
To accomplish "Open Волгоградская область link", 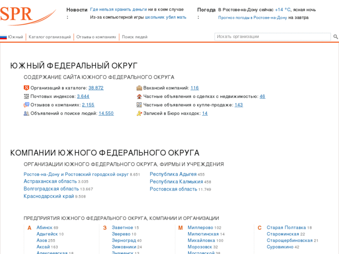I will (x=51, y=189).
